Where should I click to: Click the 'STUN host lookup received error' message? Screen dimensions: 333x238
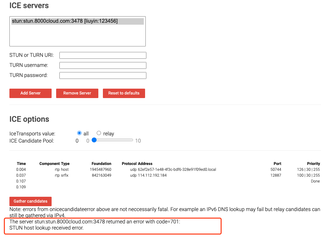(46, 228)
